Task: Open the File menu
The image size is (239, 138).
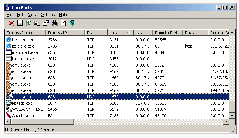Action: coord(9,15)
